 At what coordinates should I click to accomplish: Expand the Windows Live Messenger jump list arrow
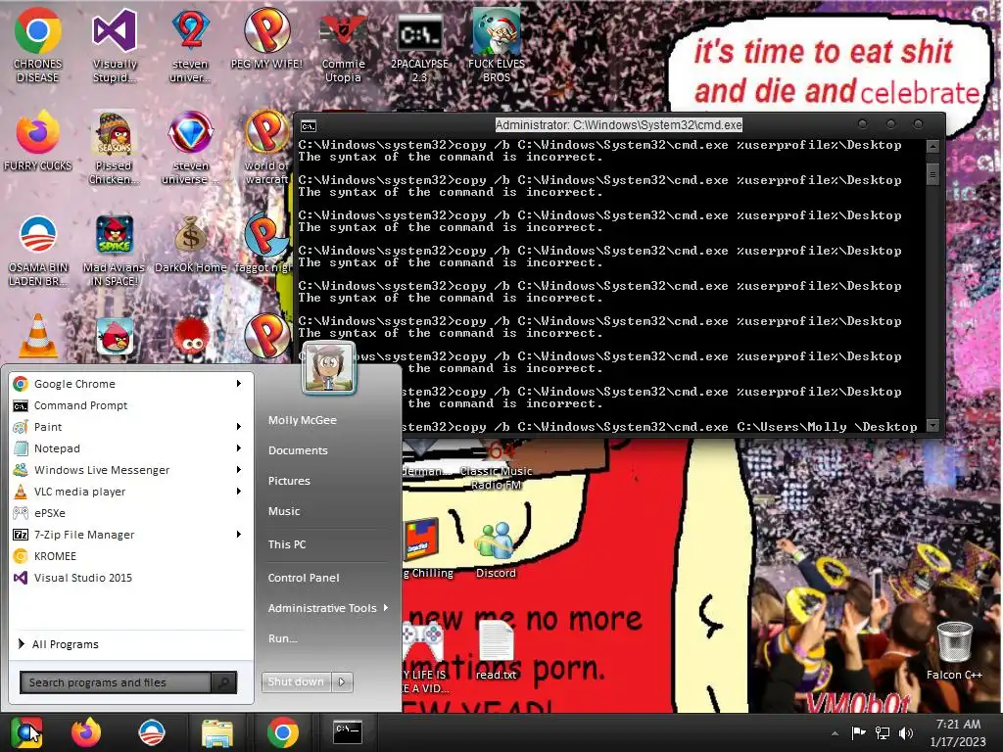[x=239, y=470]
